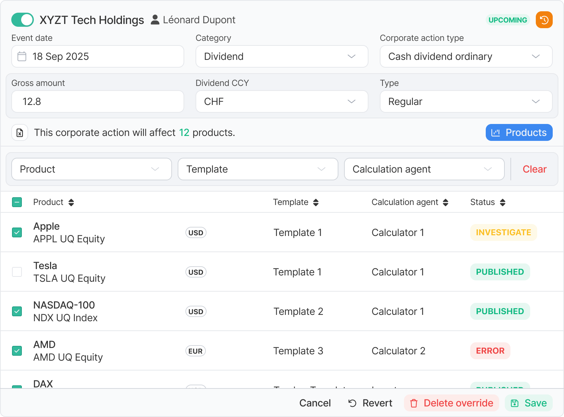
Task: Open the Category dropdown
Action: [282, 56]
